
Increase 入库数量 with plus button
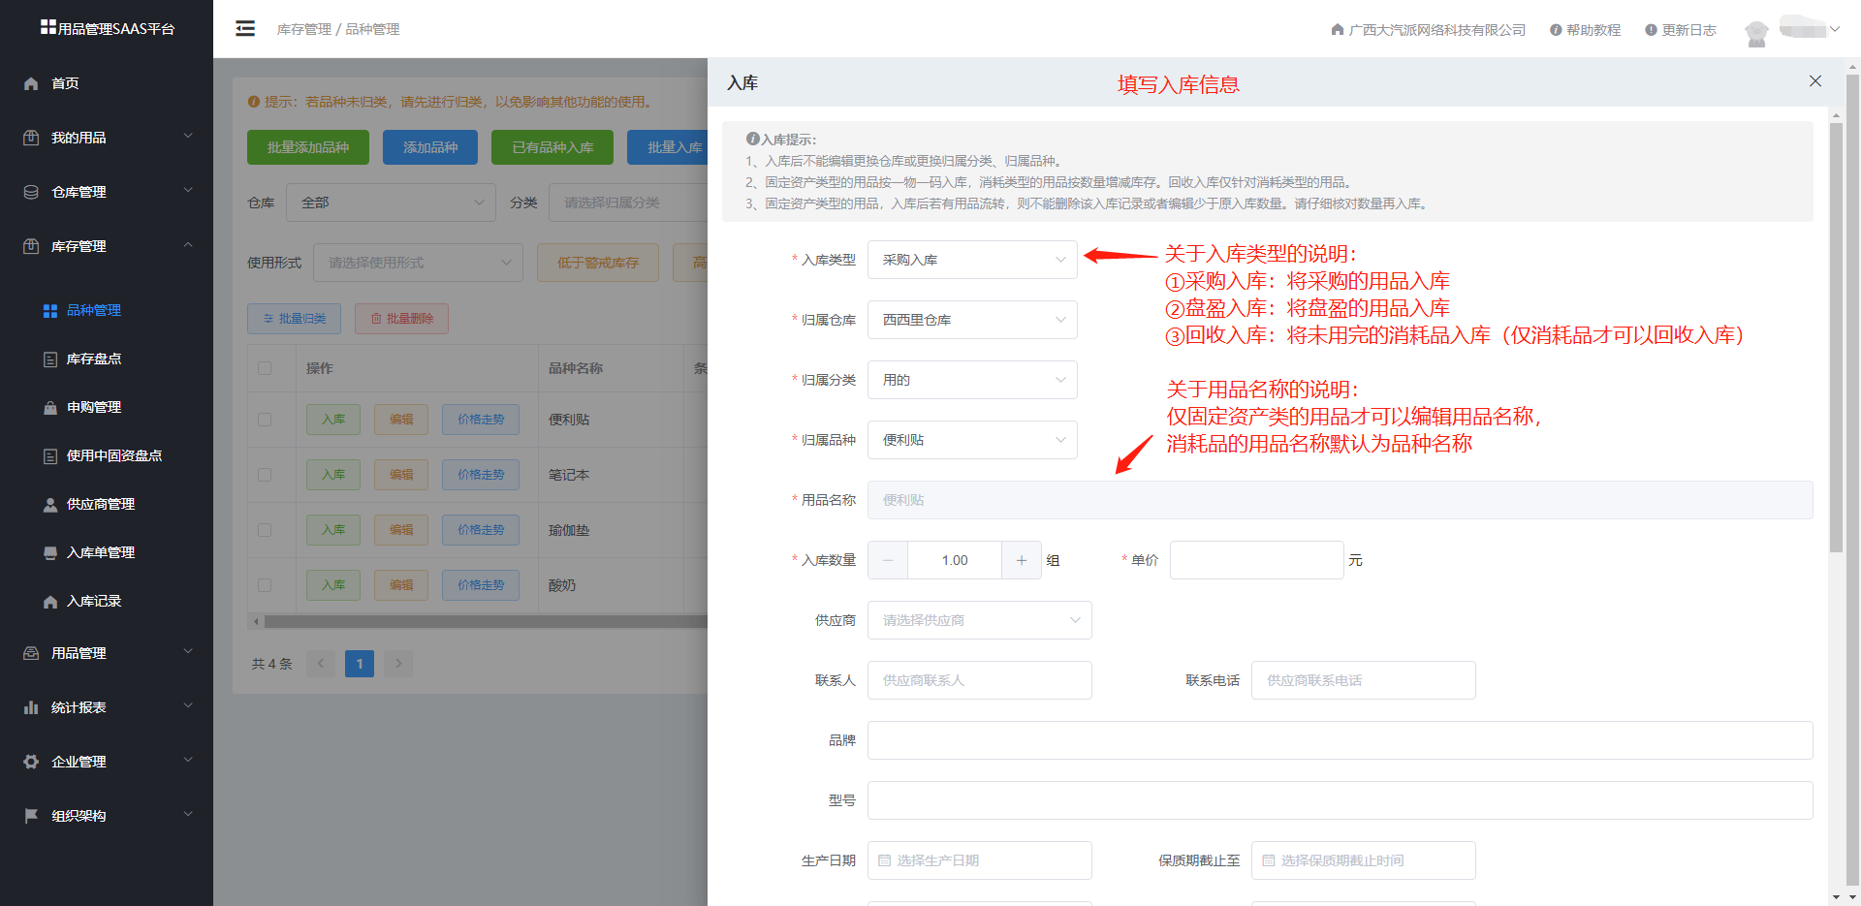tap(1022, 560)
